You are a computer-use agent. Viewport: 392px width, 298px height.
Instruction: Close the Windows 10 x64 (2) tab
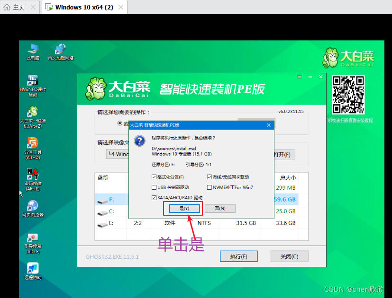[121, 7]
